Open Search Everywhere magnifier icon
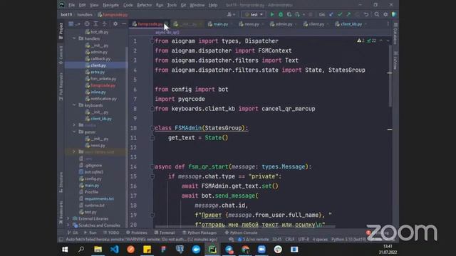This screenshot has width=456, height=256. pyautogui.click(x=377, y=14)
